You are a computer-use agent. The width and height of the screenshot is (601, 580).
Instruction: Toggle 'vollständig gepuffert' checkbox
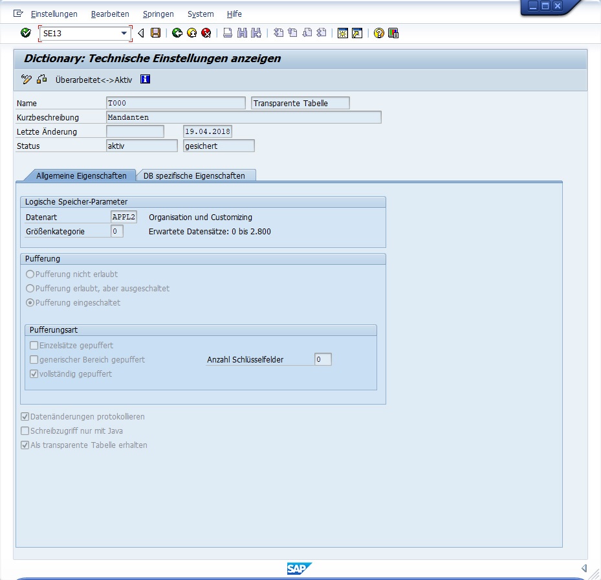[34, 374]
